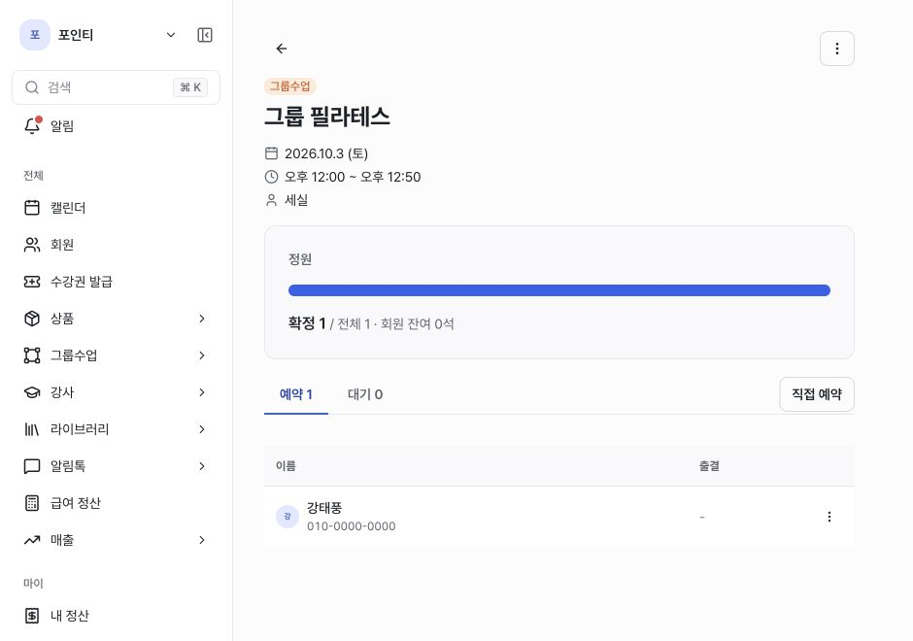913x641 pixels.
Task: Click the date 2026.10.3 (토)
Action: (x=326, y=153)
